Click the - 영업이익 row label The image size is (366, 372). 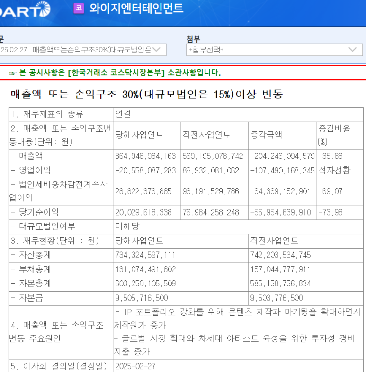tap(31, 170)
